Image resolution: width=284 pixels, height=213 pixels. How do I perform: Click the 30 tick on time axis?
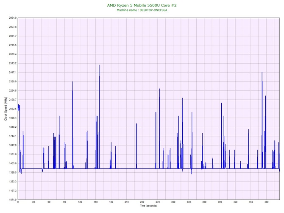tap(33, 202)
